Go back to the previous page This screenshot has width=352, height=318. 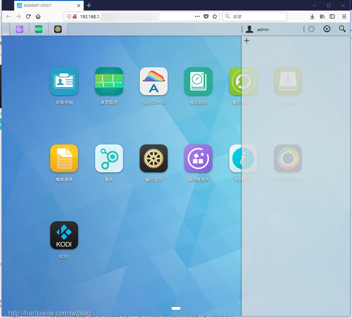point(9,17)
